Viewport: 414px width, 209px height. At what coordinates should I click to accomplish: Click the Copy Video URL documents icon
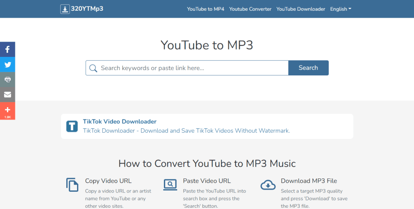(x=72, y=185)
